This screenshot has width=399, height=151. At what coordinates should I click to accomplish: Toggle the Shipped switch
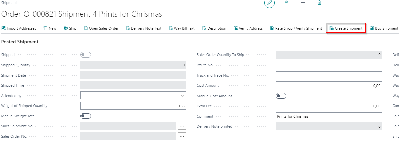coord(86,55)
